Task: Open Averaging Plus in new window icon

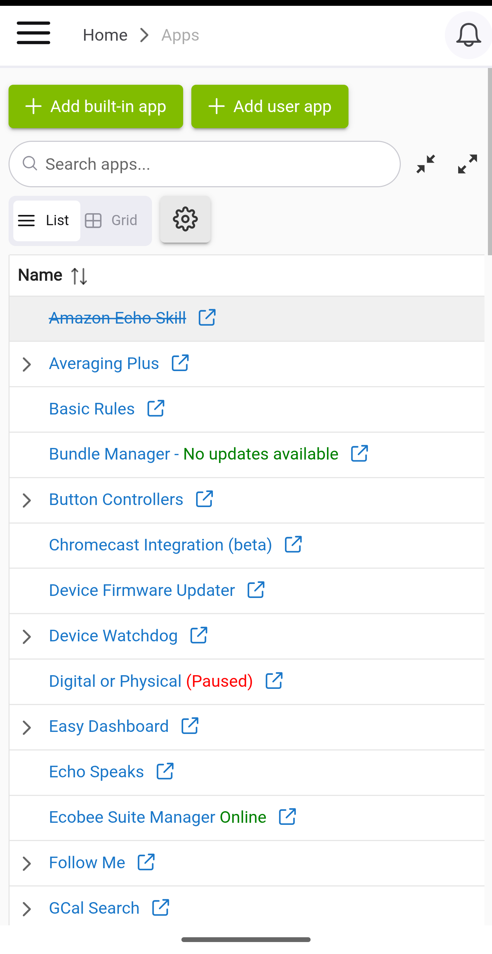Action: coord(180,363)
